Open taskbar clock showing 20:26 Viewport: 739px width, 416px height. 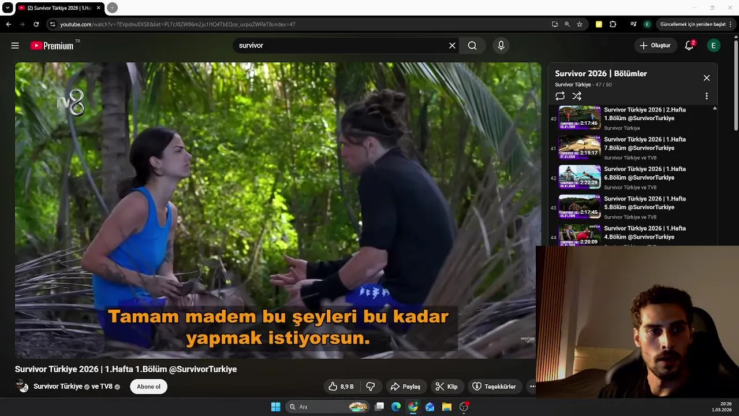click(x=722, y=407)
